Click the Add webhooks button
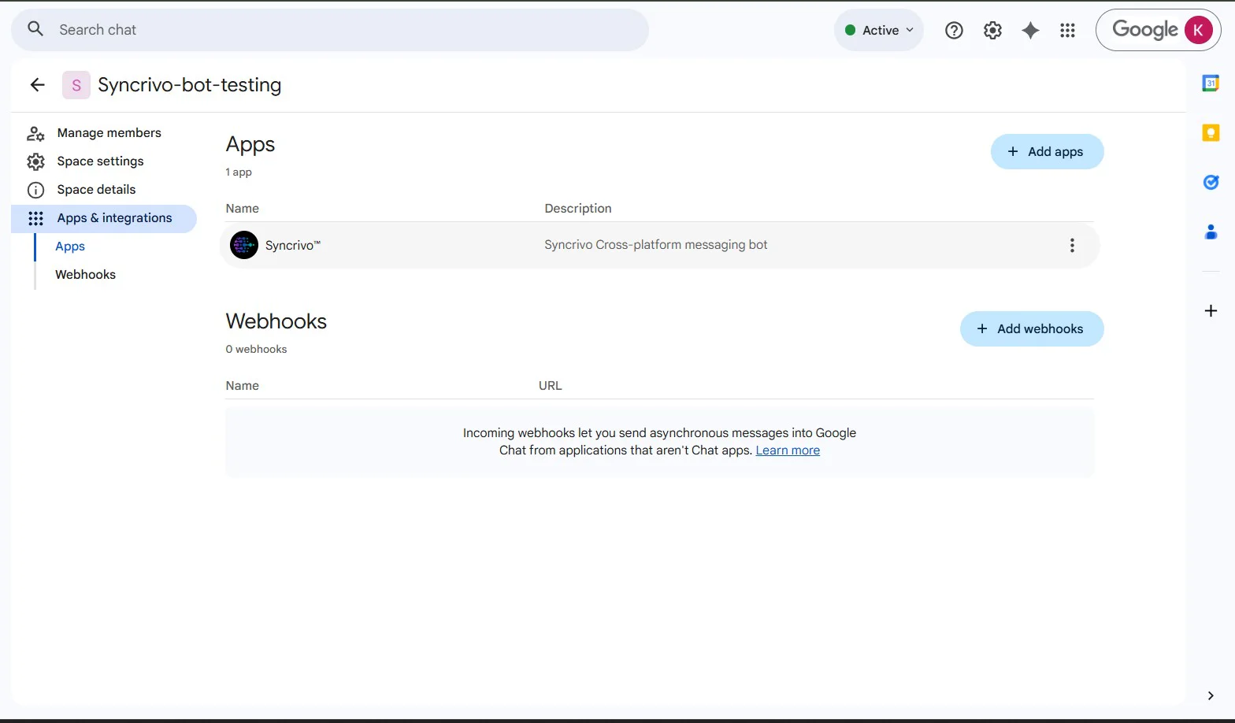This screenshot has width=1235, height=723. click(x=1032, y=328)
